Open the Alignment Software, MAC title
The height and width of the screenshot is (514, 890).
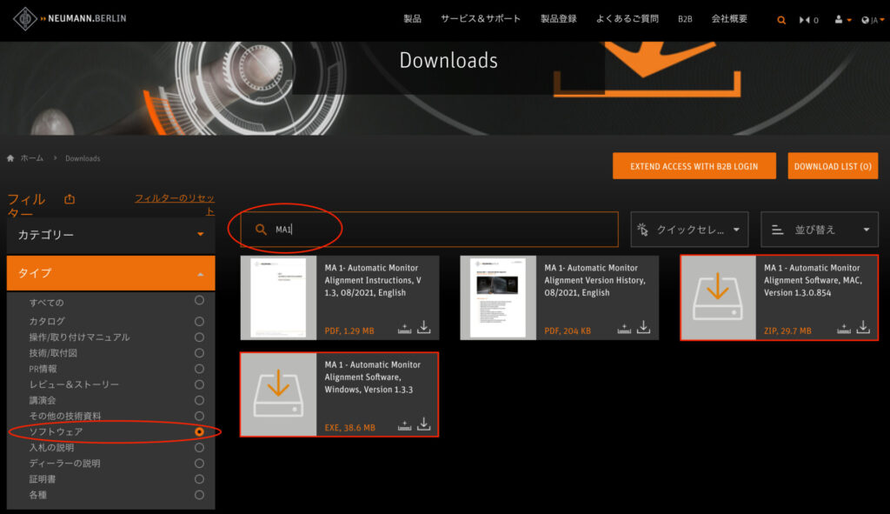[x=813, y=280]
